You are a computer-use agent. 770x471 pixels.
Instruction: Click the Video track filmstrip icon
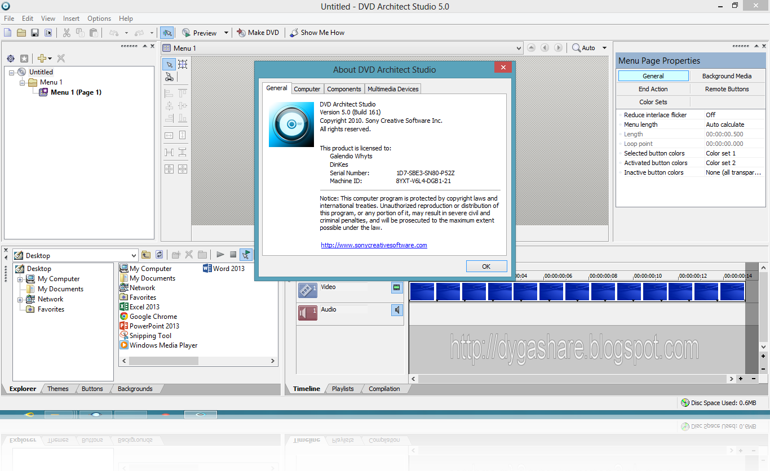[308, 290]
